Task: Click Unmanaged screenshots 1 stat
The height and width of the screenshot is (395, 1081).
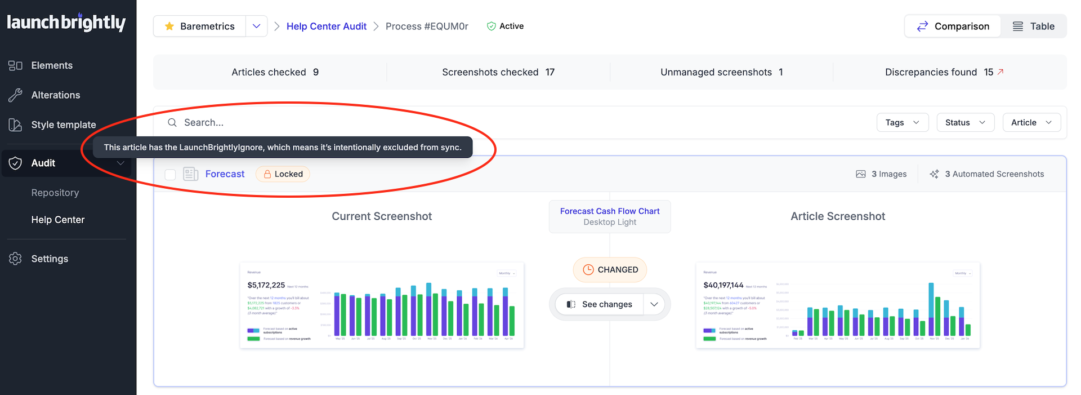Action: pos(722,72)
